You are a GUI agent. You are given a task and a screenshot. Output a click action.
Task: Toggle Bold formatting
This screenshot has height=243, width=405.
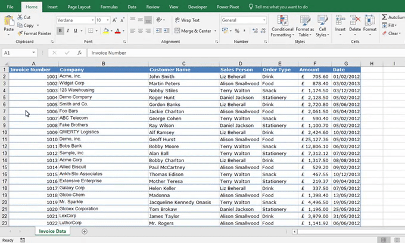pos(60,31)
